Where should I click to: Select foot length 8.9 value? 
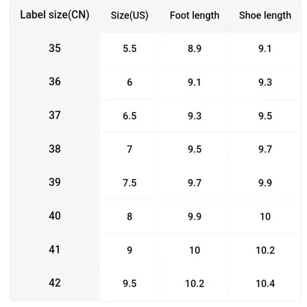pos(194,49)
